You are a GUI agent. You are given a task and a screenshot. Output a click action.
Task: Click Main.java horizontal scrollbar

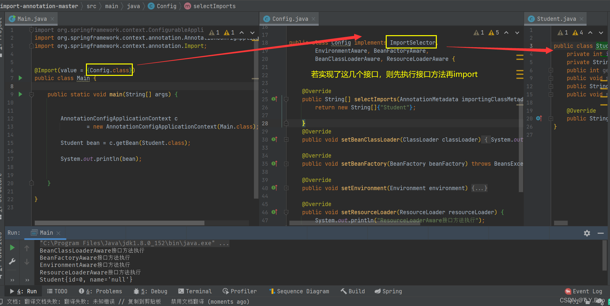(119, 223)
